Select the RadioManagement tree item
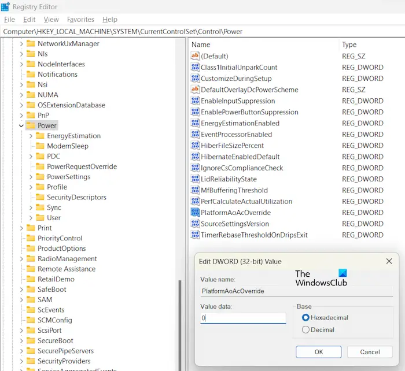Viewport: 405px width, 371px height. 67,259
